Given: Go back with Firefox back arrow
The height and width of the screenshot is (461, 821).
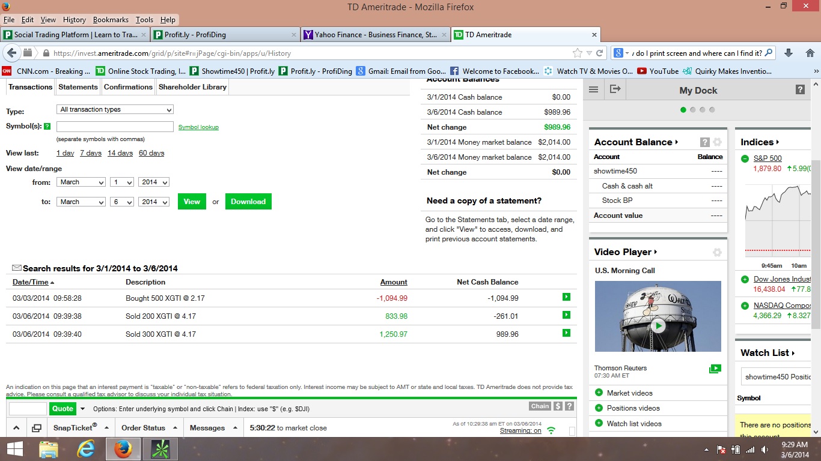Looking at the screenshot, I should 12,53.
